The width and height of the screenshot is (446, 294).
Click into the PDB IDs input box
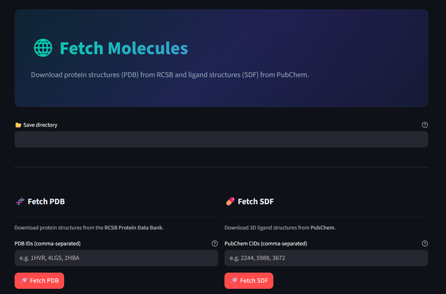(x=116, y=258)
